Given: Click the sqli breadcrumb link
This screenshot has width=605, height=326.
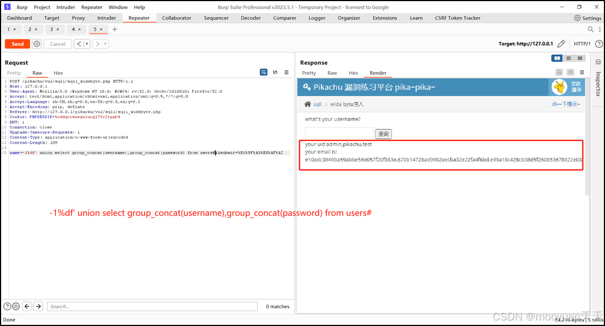Looking at the screenshot, I should click(x=317, y=104).
